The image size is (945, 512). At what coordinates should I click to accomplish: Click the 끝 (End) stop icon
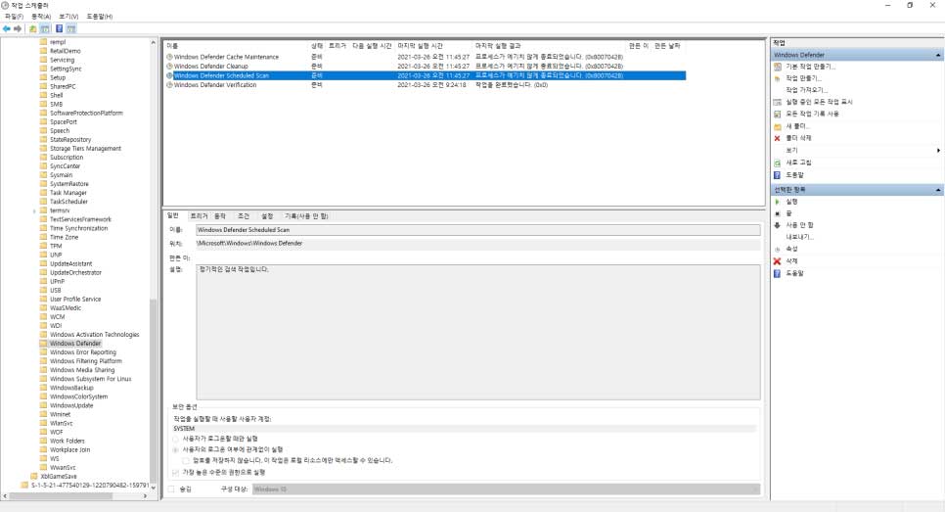click(x=778, y=213)
